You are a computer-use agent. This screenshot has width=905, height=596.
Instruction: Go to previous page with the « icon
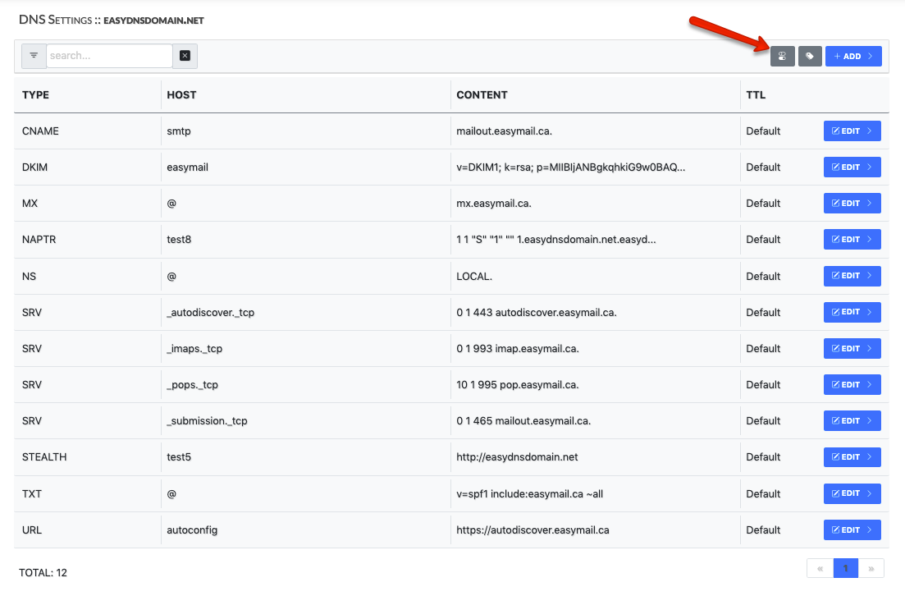pos(819,568)
